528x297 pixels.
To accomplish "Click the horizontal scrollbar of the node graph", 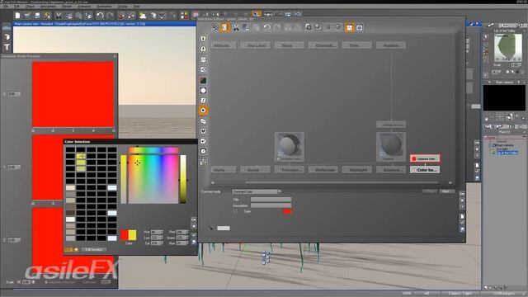I will click(x=342, y=183).
